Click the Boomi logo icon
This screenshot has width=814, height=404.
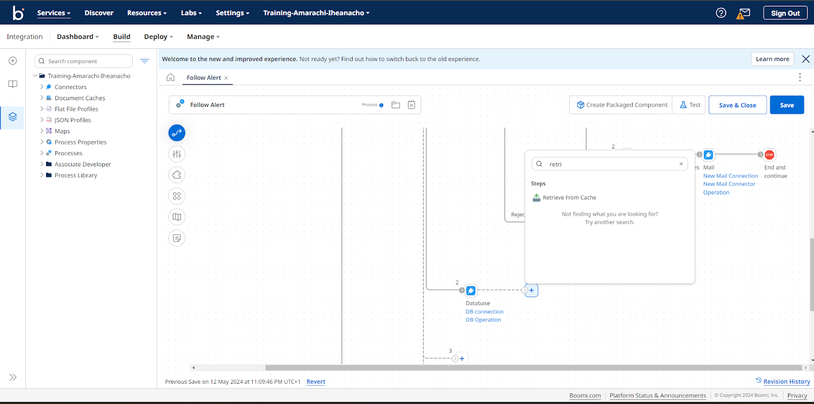click(18, 13)
